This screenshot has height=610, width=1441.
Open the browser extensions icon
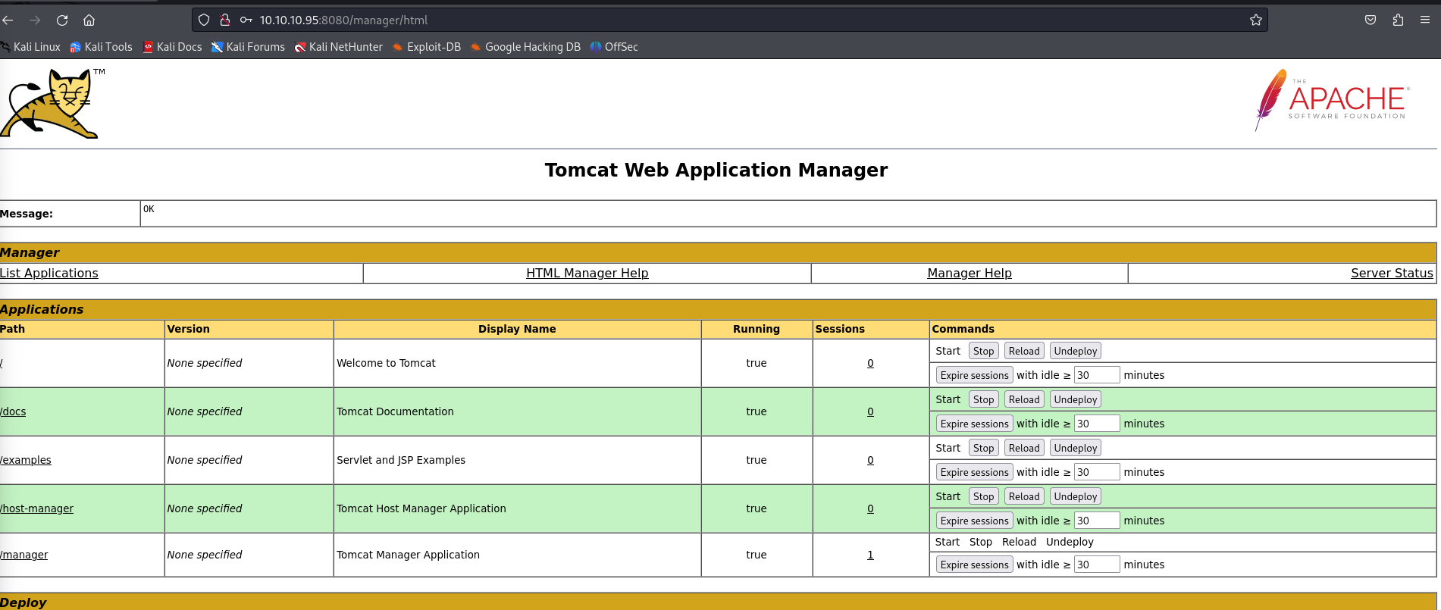1398,20
